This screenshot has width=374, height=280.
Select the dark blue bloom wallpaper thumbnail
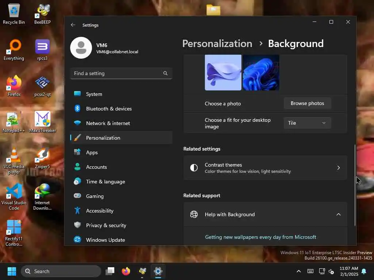pos(261,73)
